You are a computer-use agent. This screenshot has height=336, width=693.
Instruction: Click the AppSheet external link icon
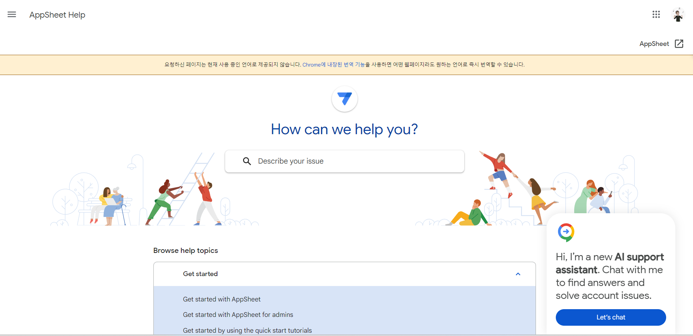pos(679,44)
